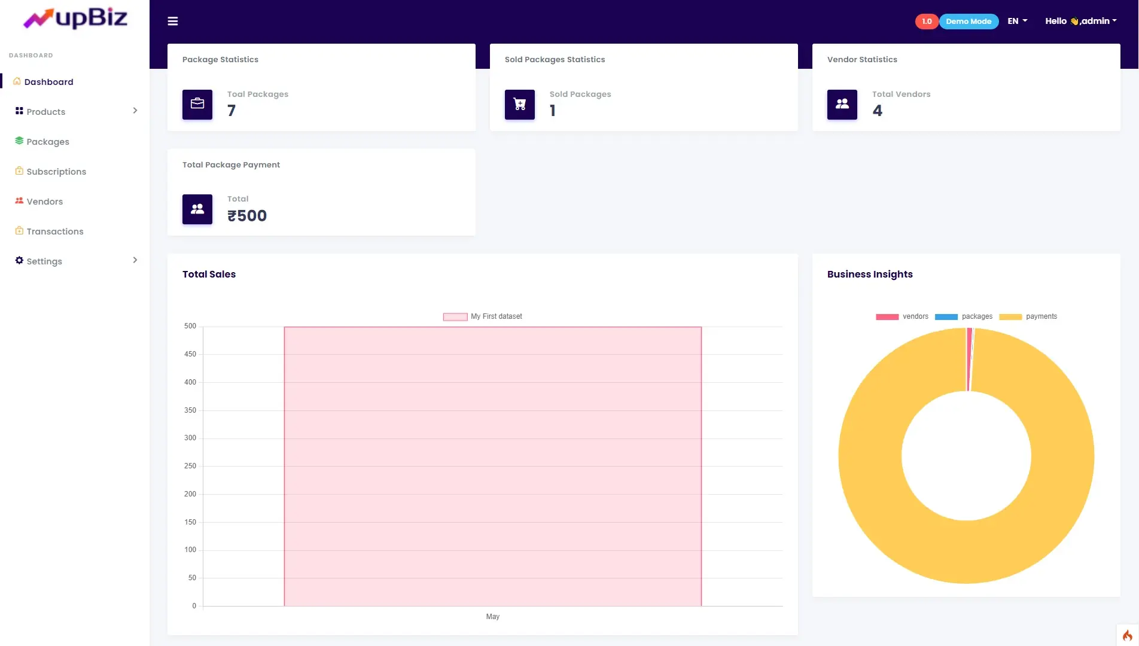Click the briefcase icon for Total Packages
This screenshot has width=1139, height=646.
197,104
